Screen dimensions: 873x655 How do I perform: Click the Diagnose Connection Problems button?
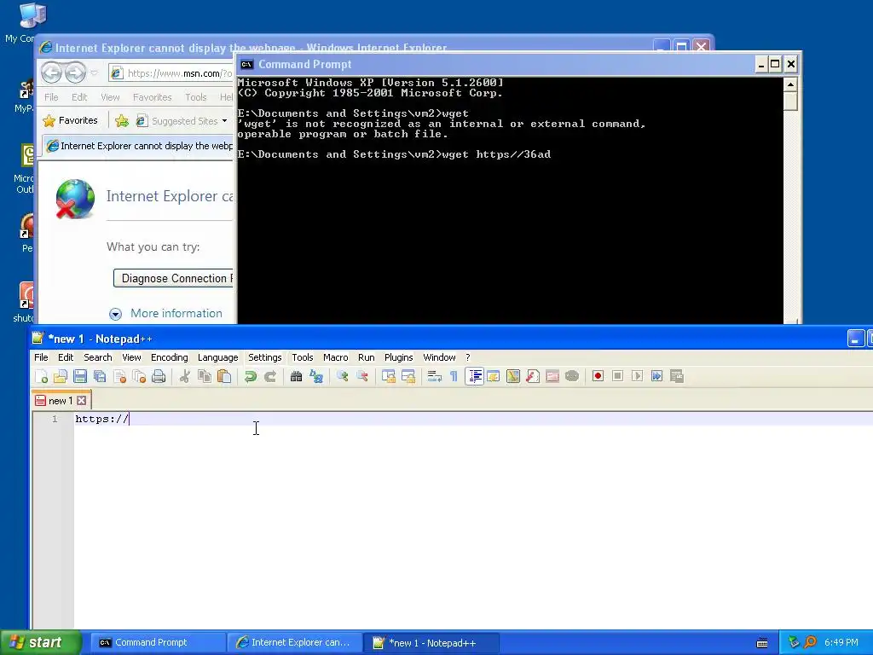174,279
